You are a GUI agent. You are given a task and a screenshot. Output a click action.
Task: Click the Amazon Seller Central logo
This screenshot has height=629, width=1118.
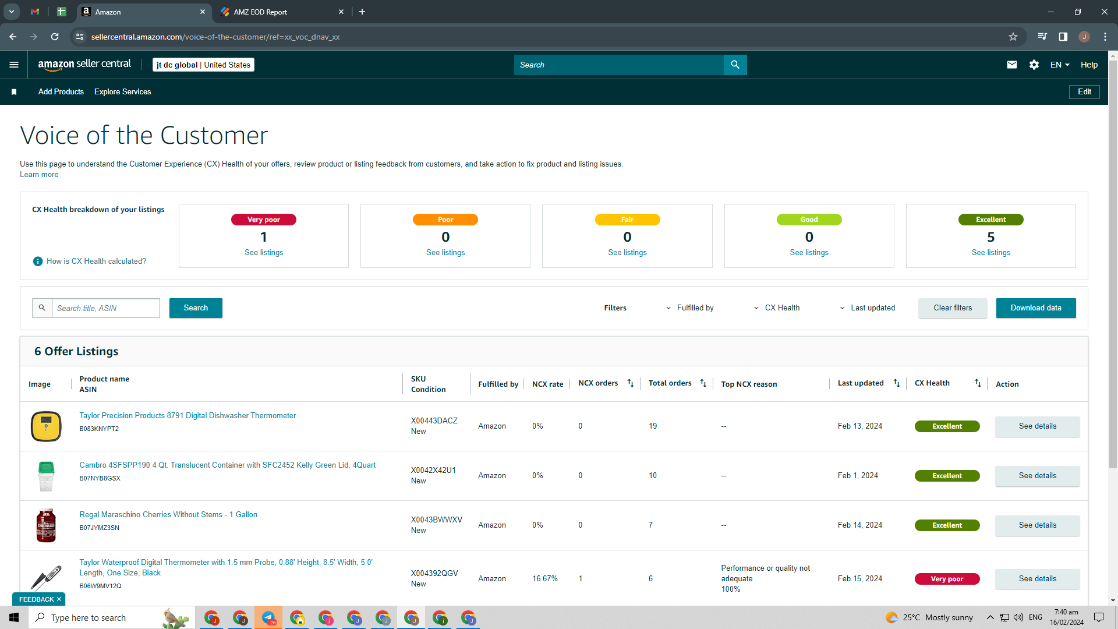pos(84,65)
